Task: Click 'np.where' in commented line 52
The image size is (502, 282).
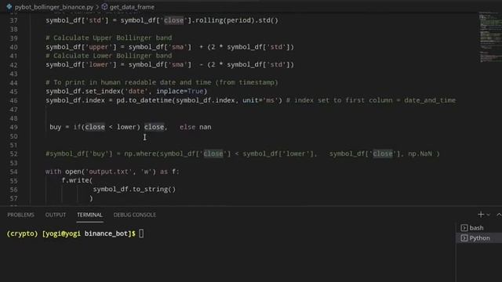Action: [140, 154]
